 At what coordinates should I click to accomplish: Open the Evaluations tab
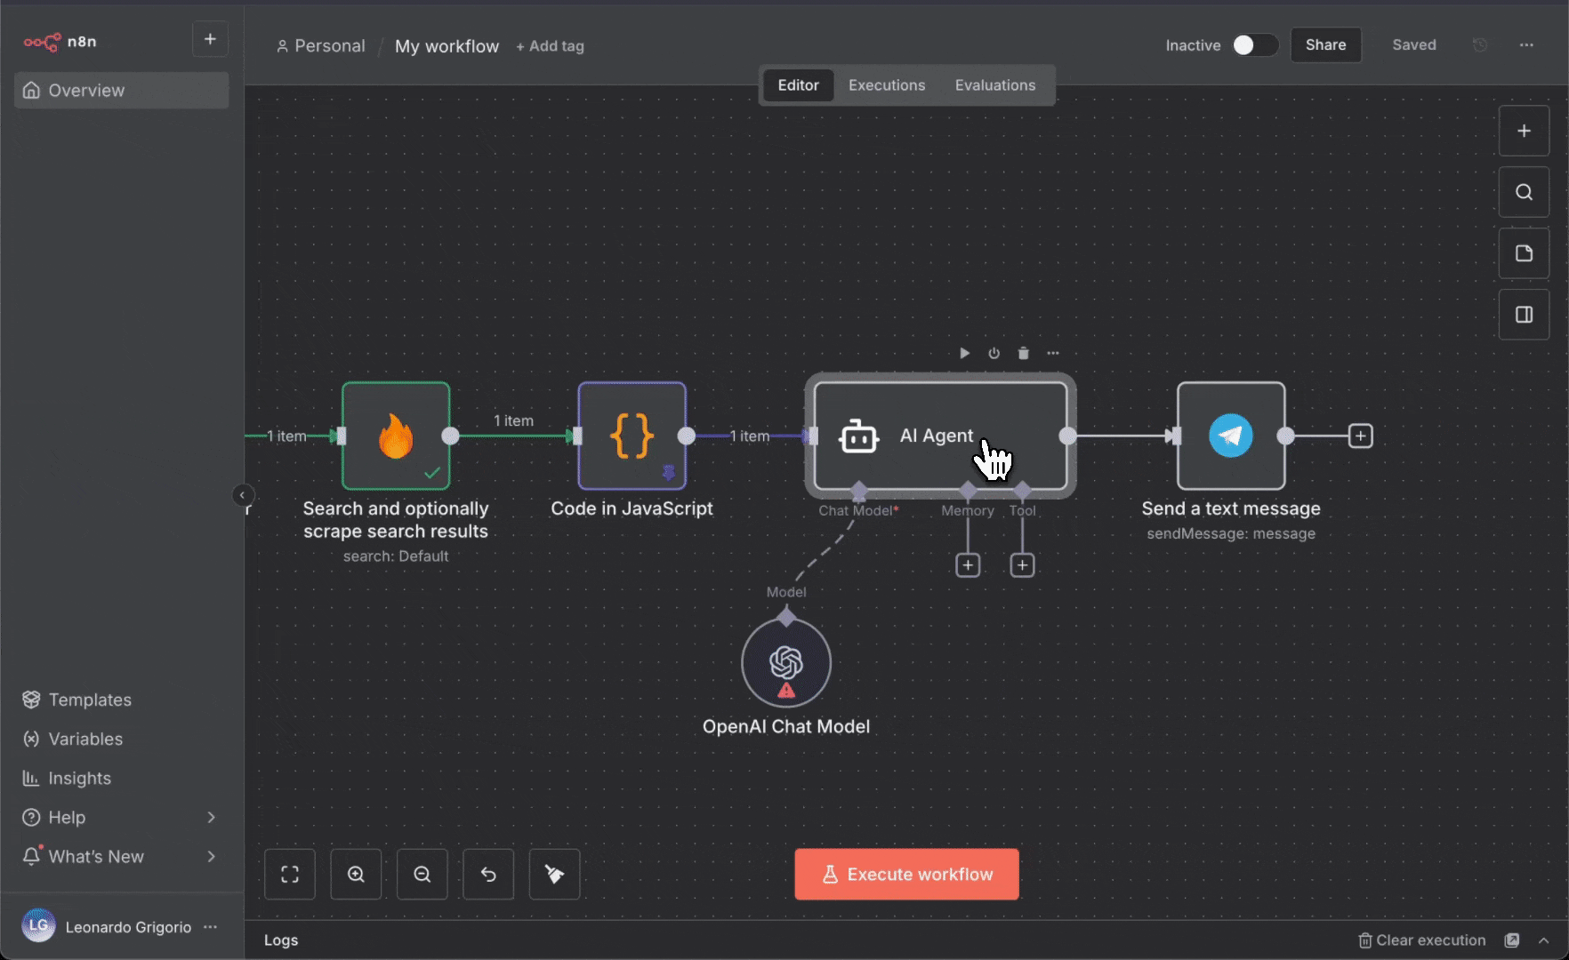coord(994,84)
